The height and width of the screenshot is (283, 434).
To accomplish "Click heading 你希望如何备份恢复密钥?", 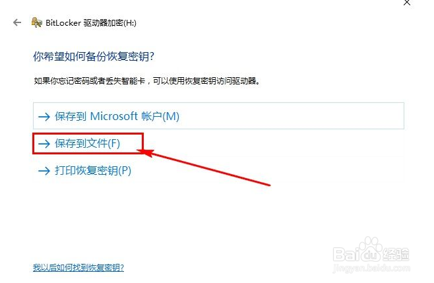I will click(x=94, y=57).
